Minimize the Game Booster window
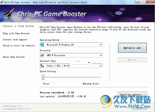 (138, 2)
